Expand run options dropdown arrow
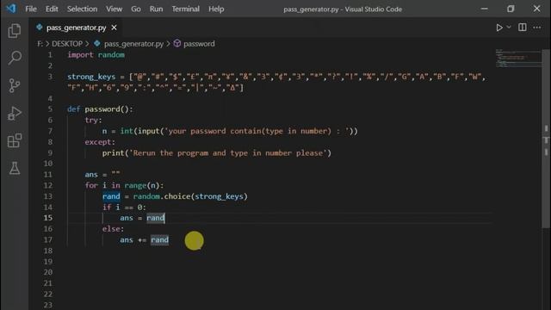The image size is (551, 310). coord(509,27)
